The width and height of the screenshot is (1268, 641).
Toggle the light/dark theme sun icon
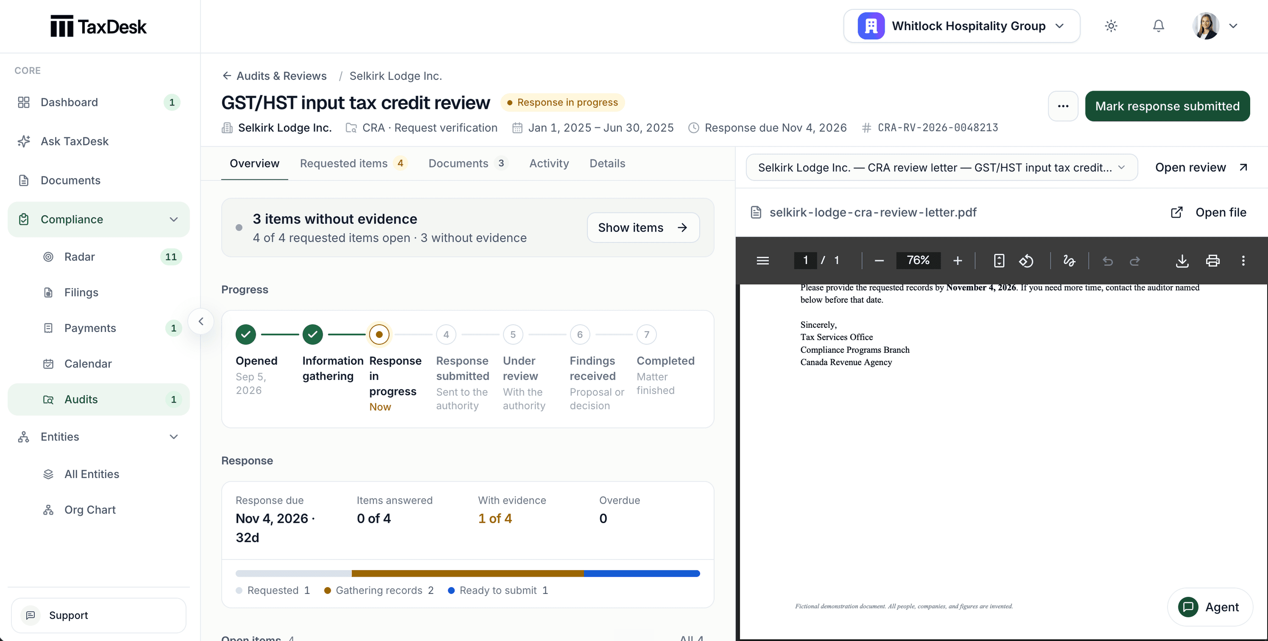(1111, 25)
